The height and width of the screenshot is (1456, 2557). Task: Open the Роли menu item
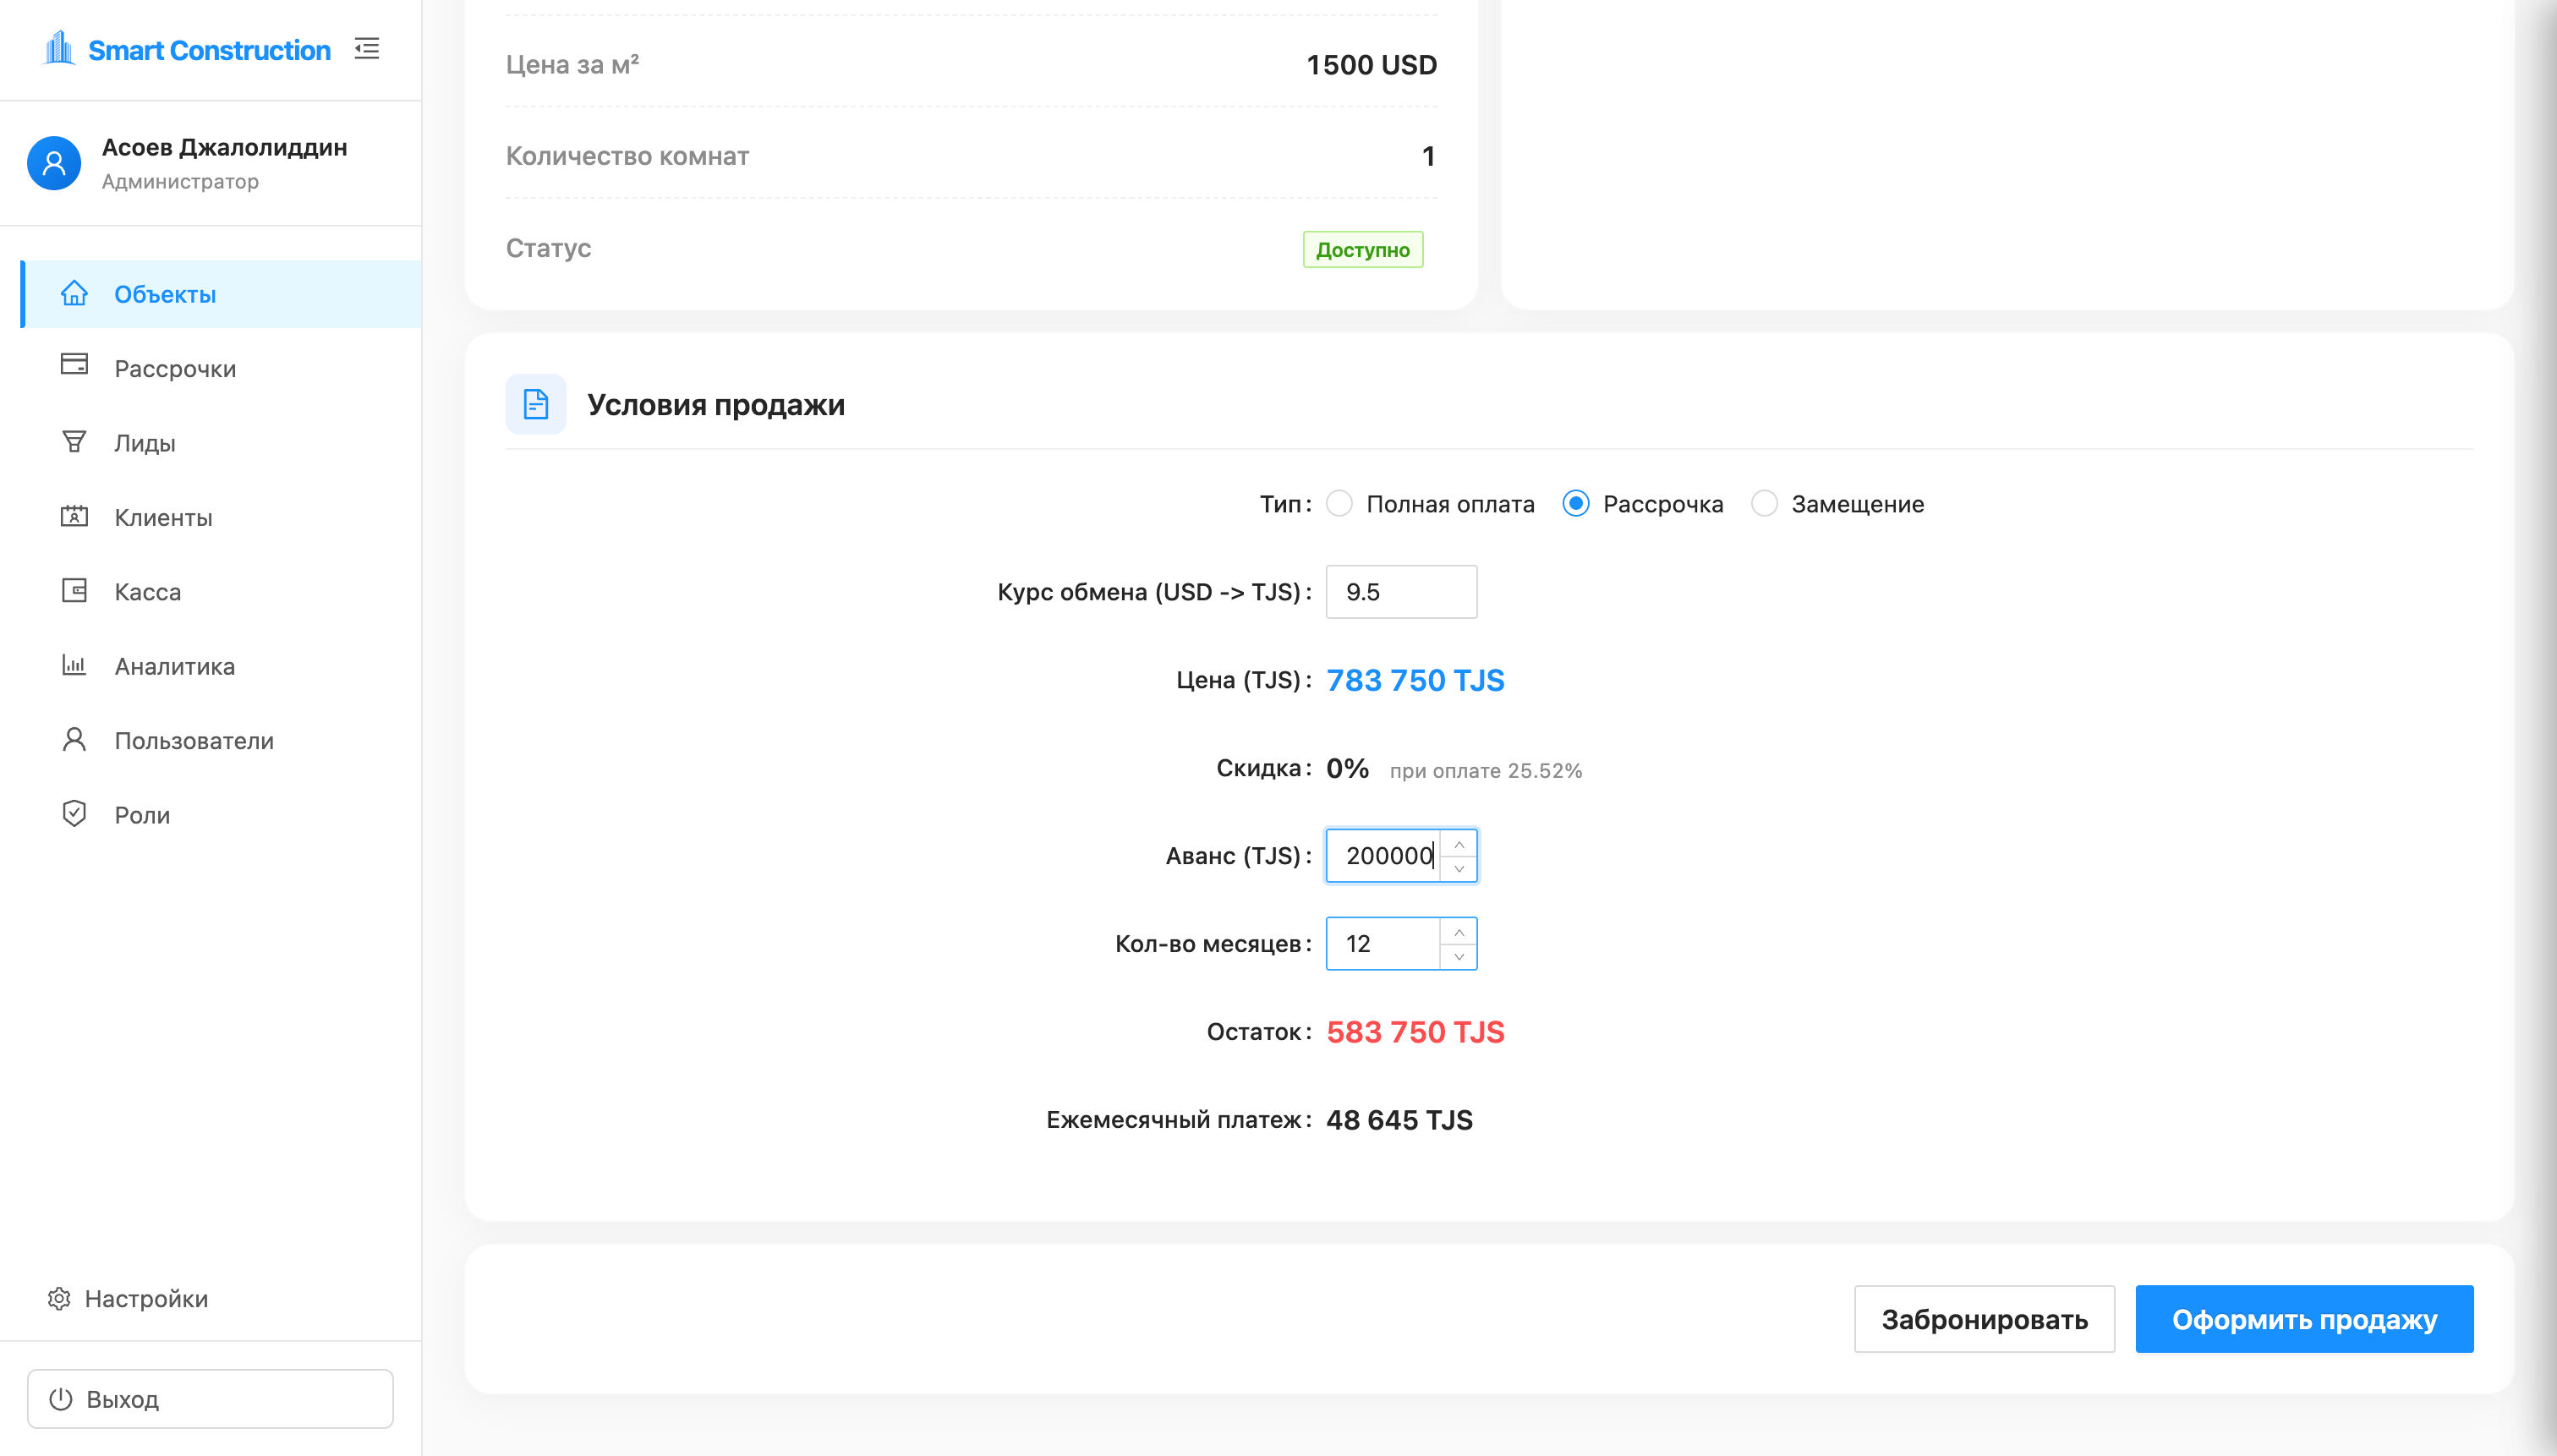click(x=221, y=814)
